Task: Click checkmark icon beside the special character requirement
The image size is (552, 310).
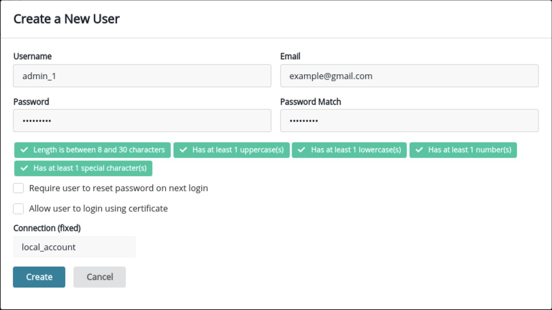Action: (x=24, y=168)
